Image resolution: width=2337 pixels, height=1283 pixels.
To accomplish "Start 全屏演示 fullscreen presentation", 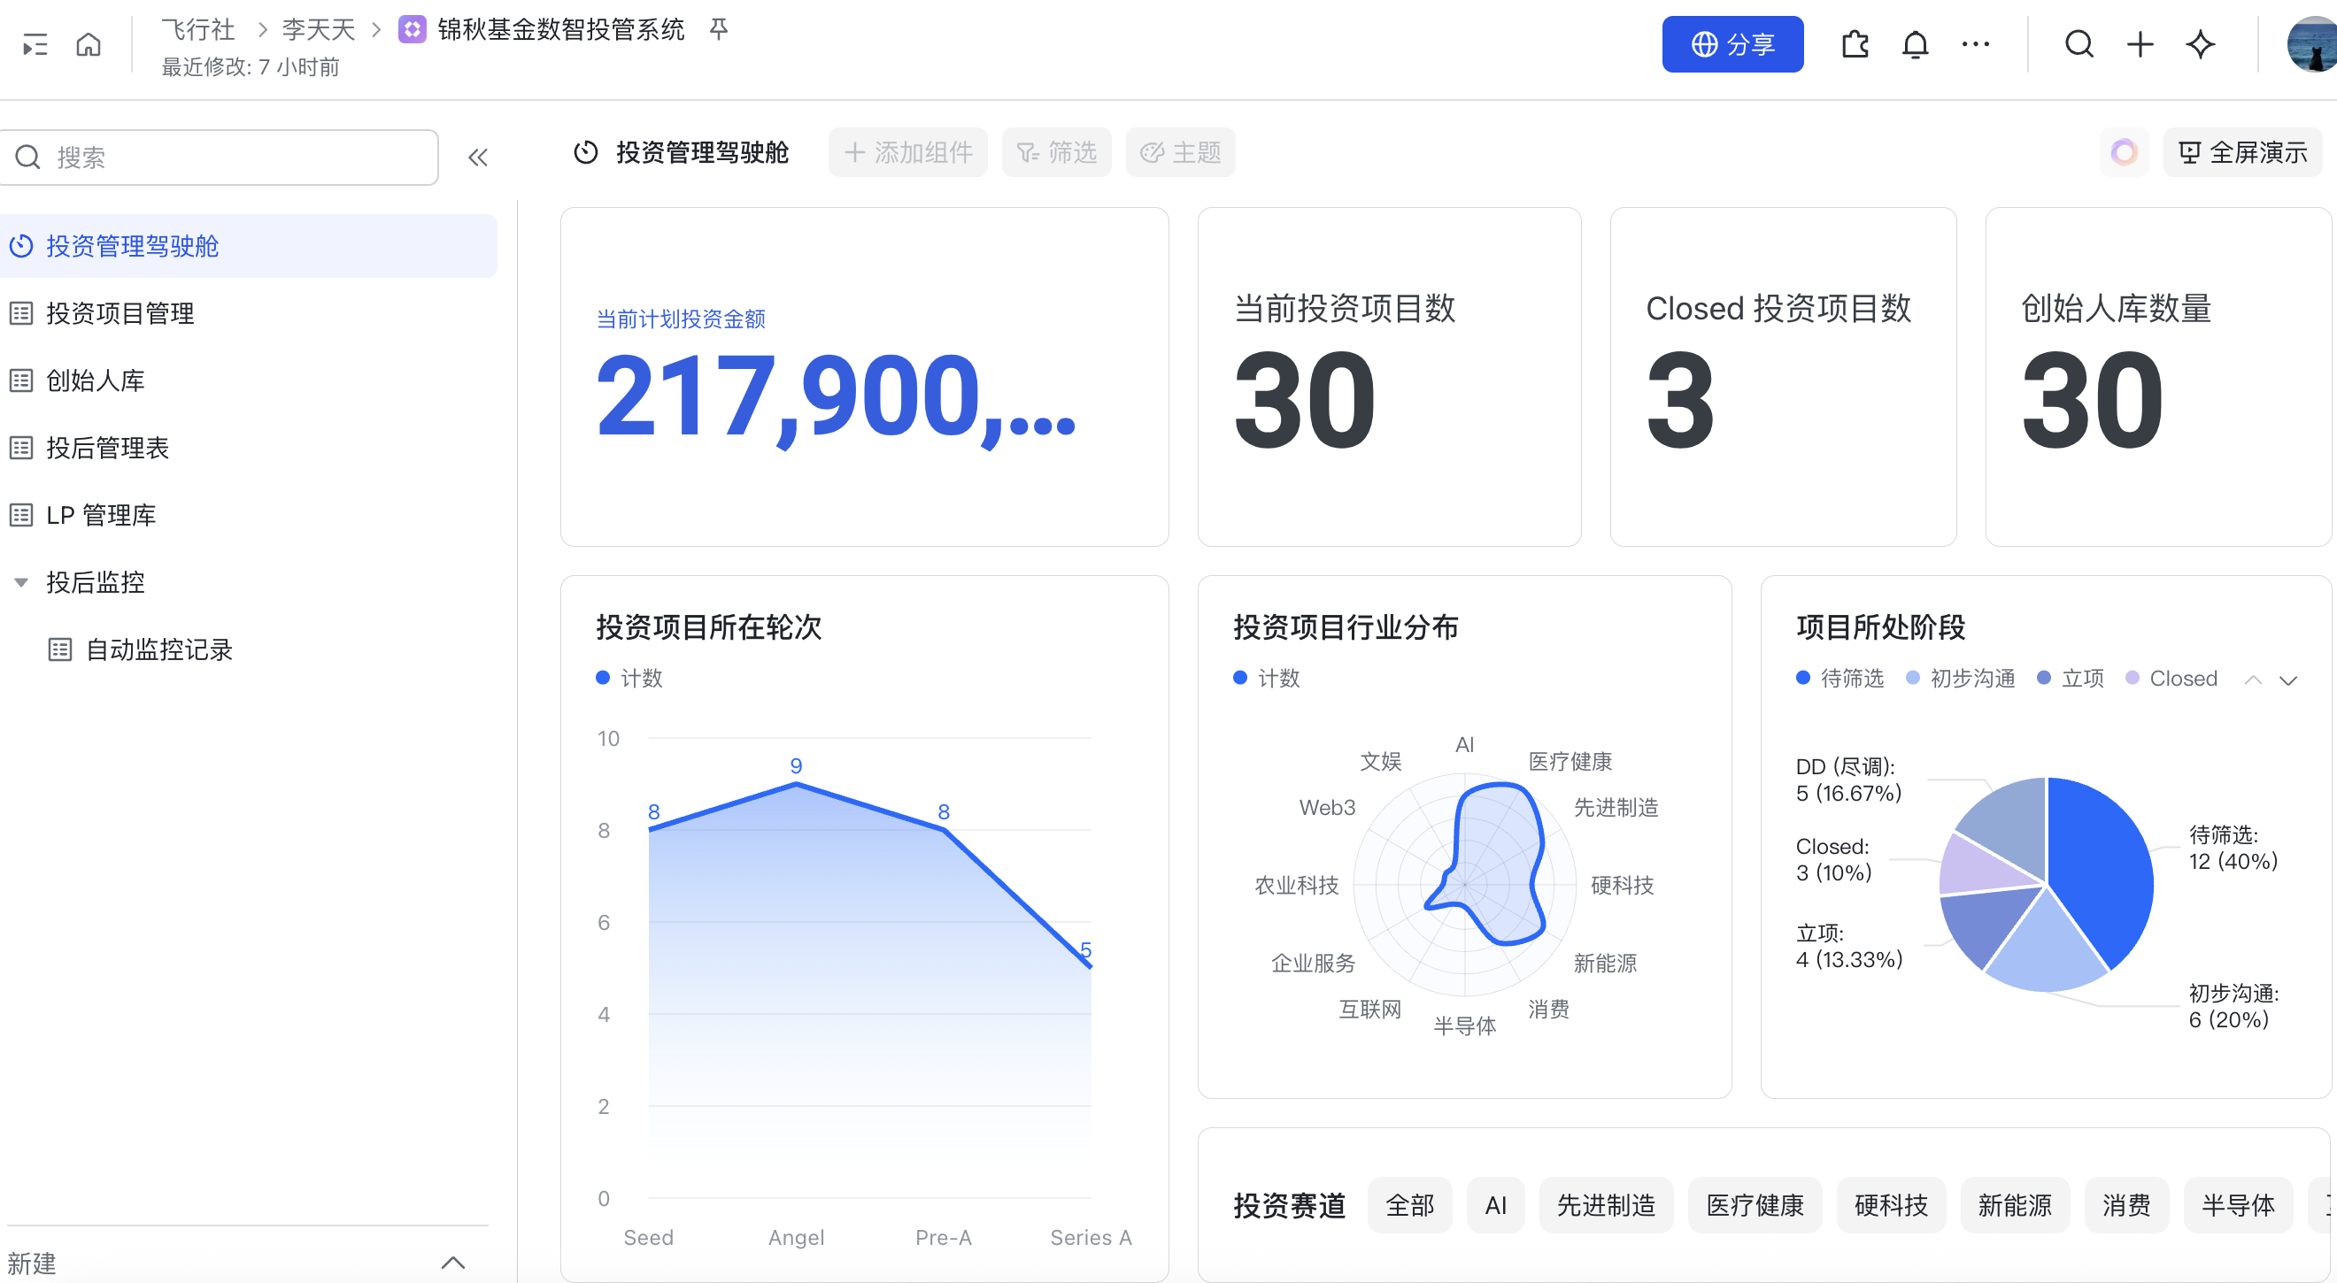I will coord(2241,152).
